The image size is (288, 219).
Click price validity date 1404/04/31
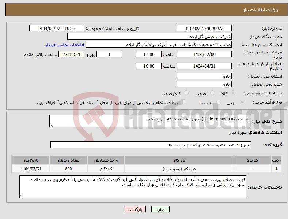[x=204, y=66]
